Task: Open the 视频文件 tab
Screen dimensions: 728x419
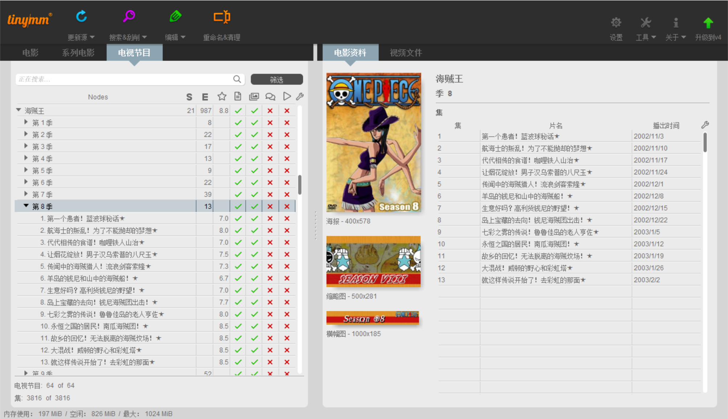Action: pos(406,53)
